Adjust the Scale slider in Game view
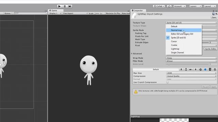The width and height of the screenshot is (218, 122). tap(97, 14)
